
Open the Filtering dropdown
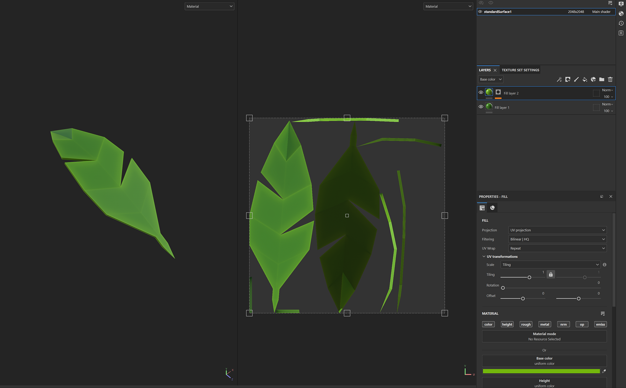[x=557, y=239]
